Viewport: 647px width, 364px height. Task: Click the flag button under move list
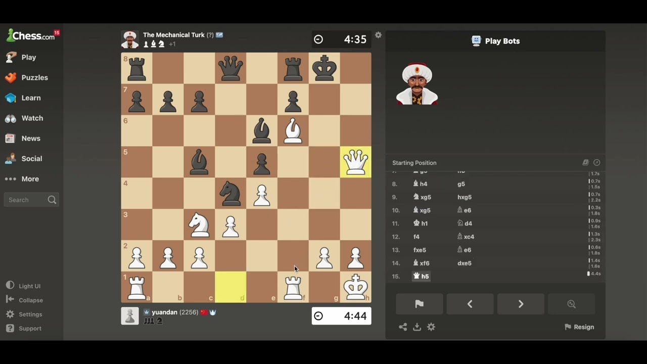pyautogui.click(x=419, y=304)
